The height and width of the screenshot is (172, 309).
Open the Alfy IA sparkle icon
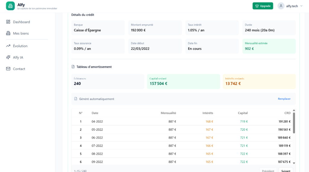coord(8,57)
